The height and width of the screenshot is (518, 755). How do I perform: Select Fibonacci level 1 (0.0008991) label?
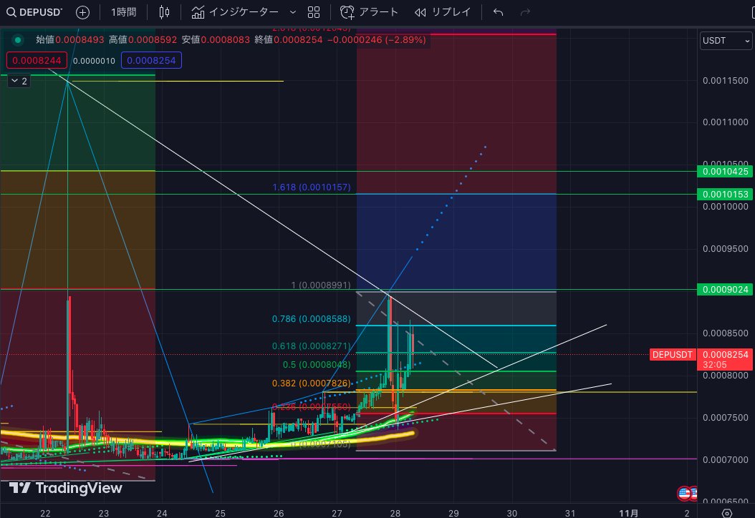[321, 285]
